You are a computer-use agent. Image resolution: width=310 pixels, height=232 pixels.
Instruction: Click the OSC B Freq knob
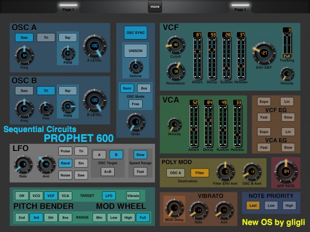pyautogui.click(x=24, y=109)
